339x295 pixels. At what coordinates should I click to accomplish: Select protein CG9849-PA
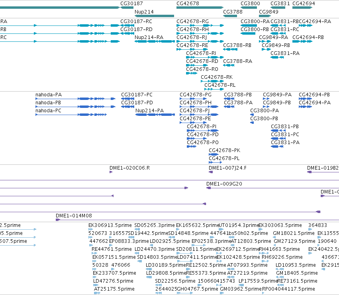click(266, 99)
